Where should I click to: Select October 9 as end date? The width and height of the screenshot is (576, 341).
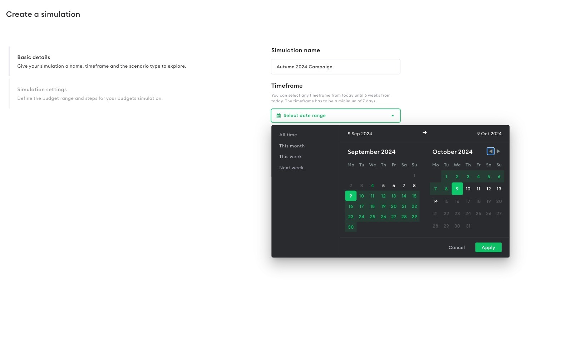(x=457, y=189)
